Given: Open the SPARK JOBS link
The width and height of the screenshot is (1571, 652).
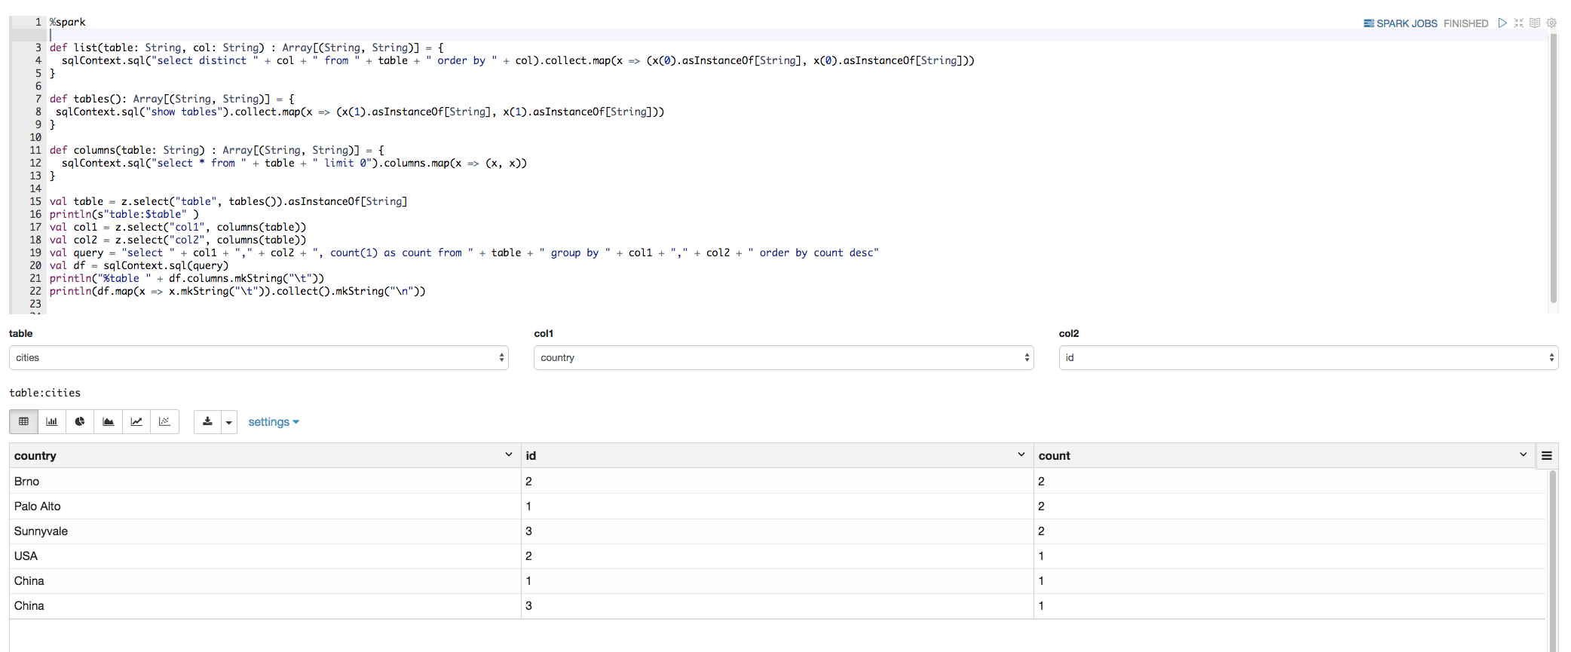Looking at the screenshot, I should 1401,23.
